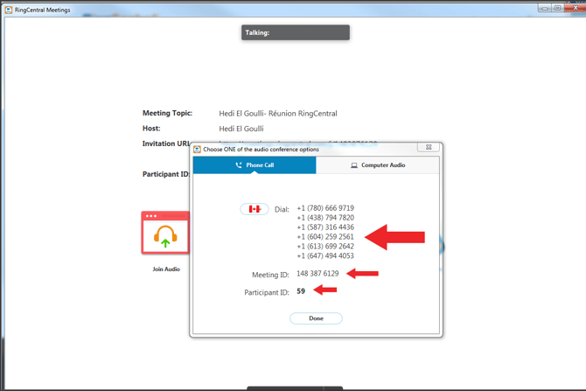Click the Meeting ID value 148 387 6129
Screen dimensions: 586x391
(317, 274)
